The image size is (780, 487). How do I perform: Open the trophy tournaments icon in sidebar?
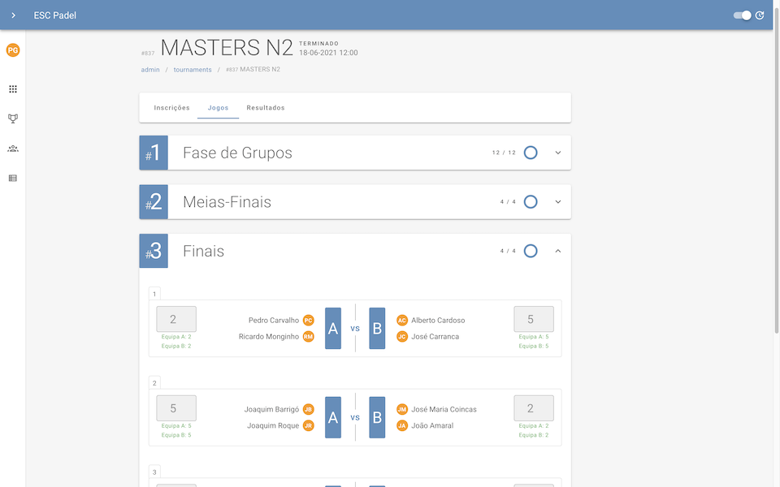[x=13, y=119]
